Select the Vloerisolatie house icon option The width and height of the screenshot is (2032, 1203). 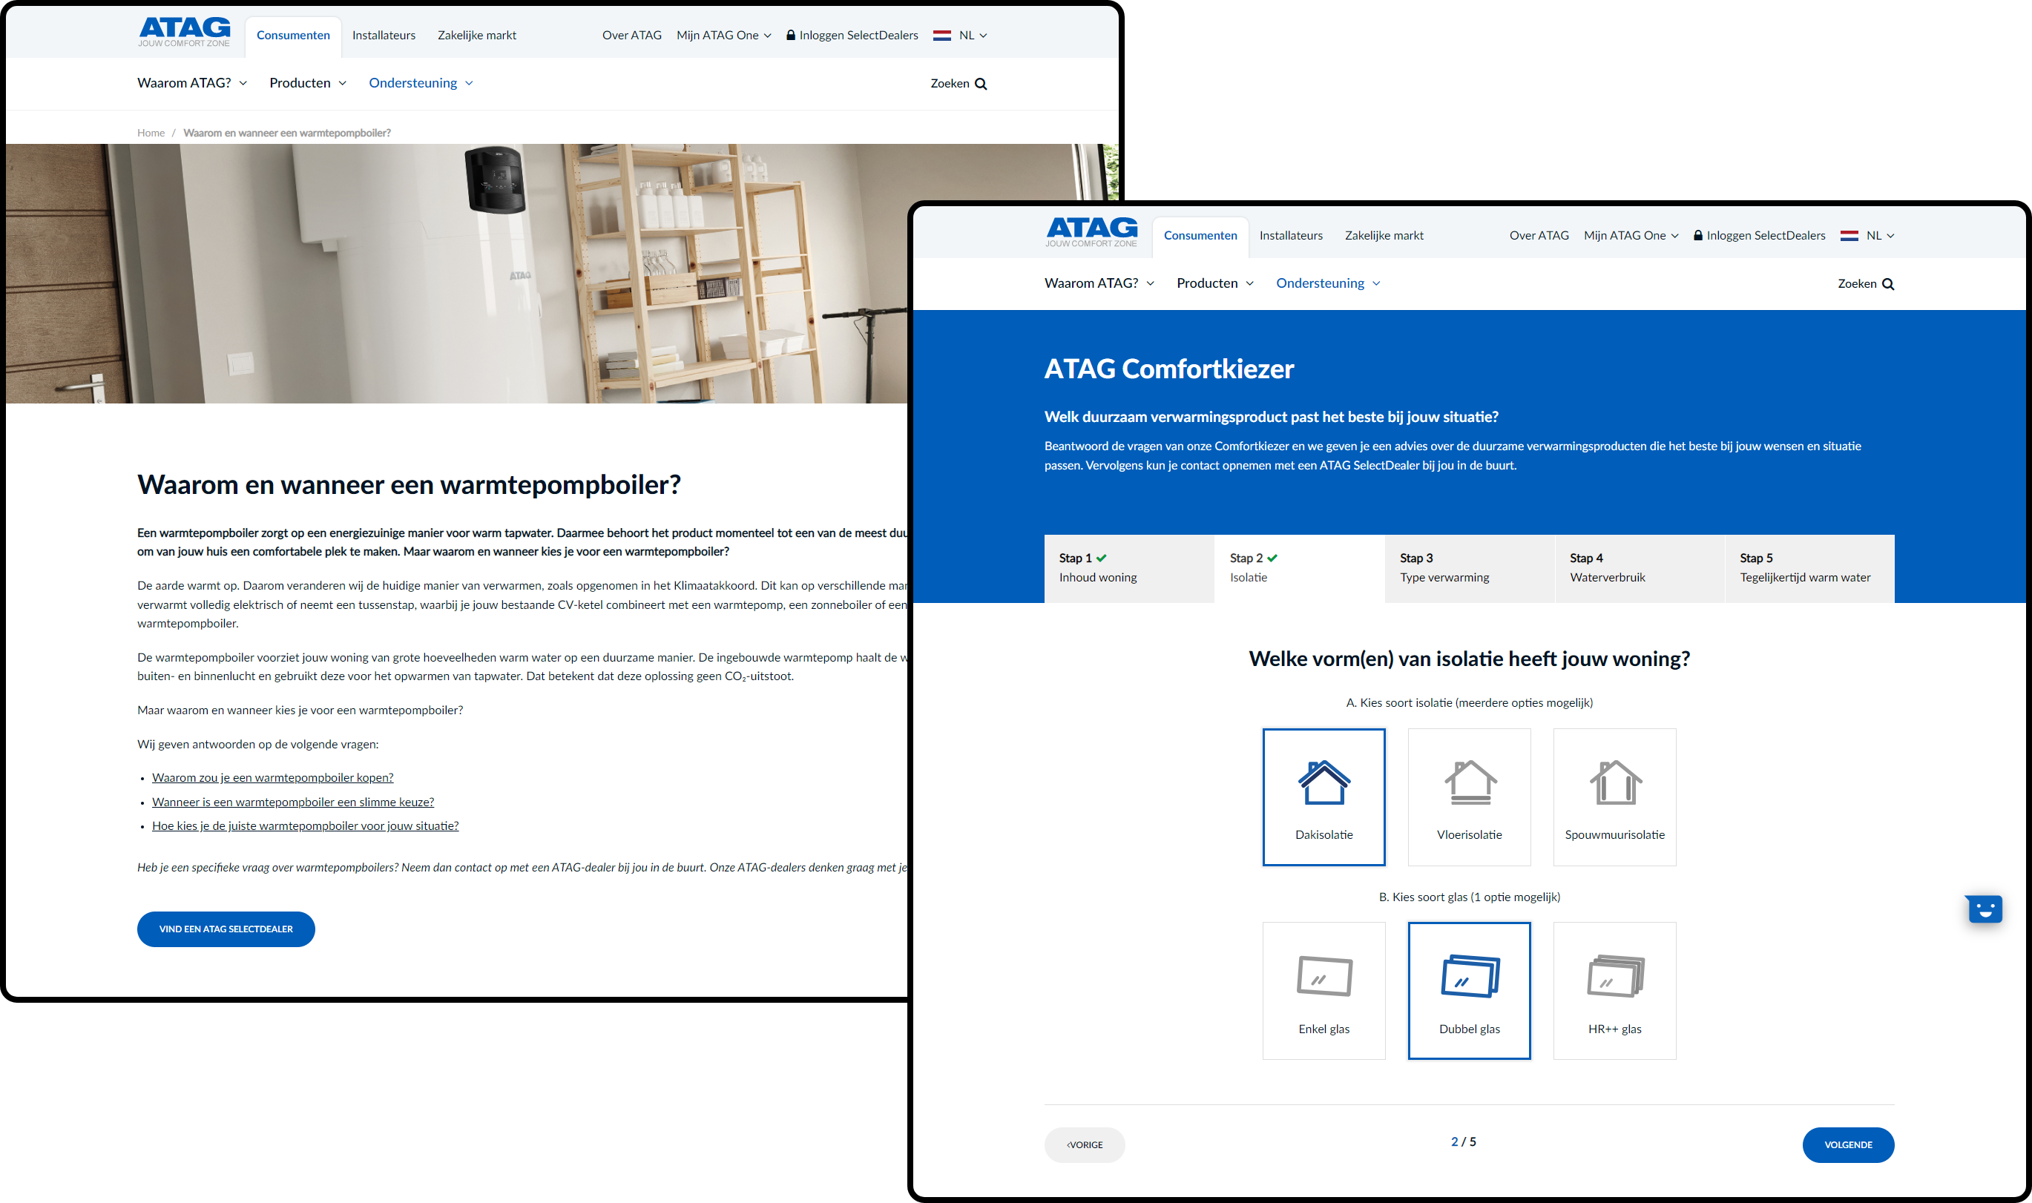(x=1468, y=796)
